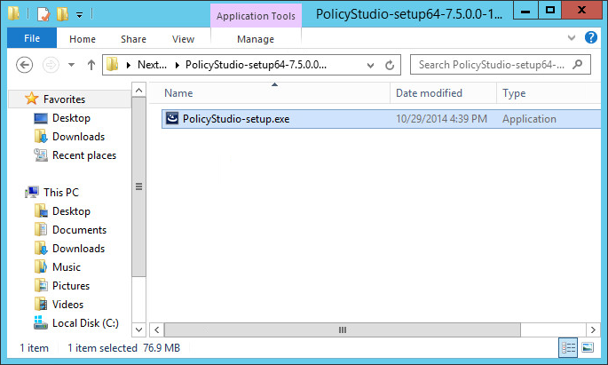Click horizontal scrollbar right arrow
The width and height of the screenshot is (608, 365).
pos(593,329)
